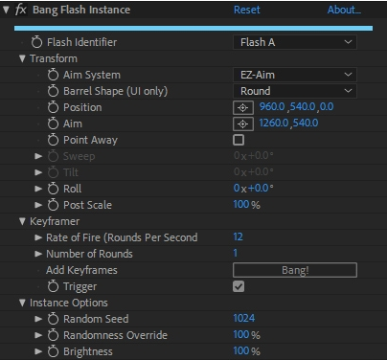
Task: Expand the Rate of Fire property
Action: tap(38, 237)
